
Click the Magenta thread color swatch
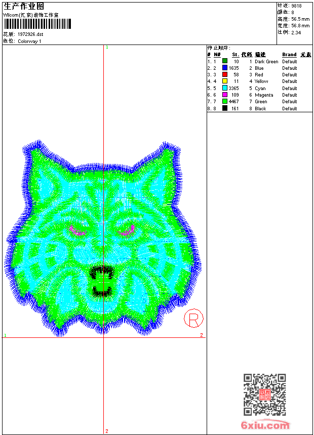coord(225,95)
